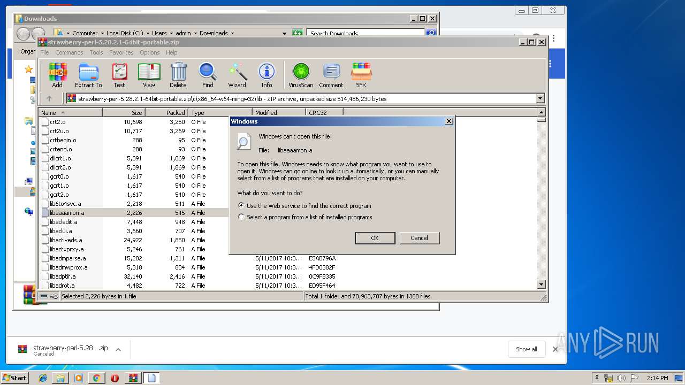Open WinRAR Help menu
The height and width of the screenshot is (385, 685).
[x=171, y=52]
